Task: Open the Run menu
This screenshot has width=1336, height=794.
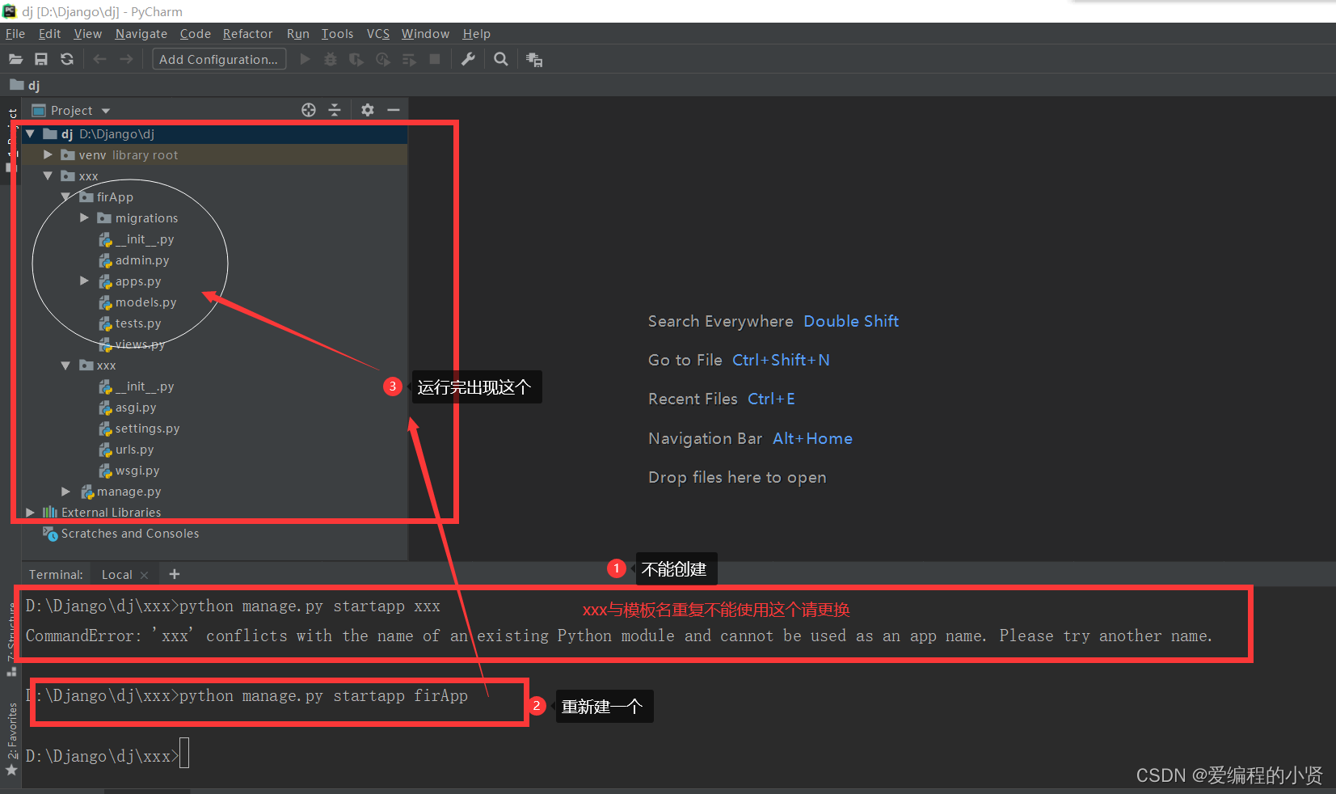Action: coord(297,34)
